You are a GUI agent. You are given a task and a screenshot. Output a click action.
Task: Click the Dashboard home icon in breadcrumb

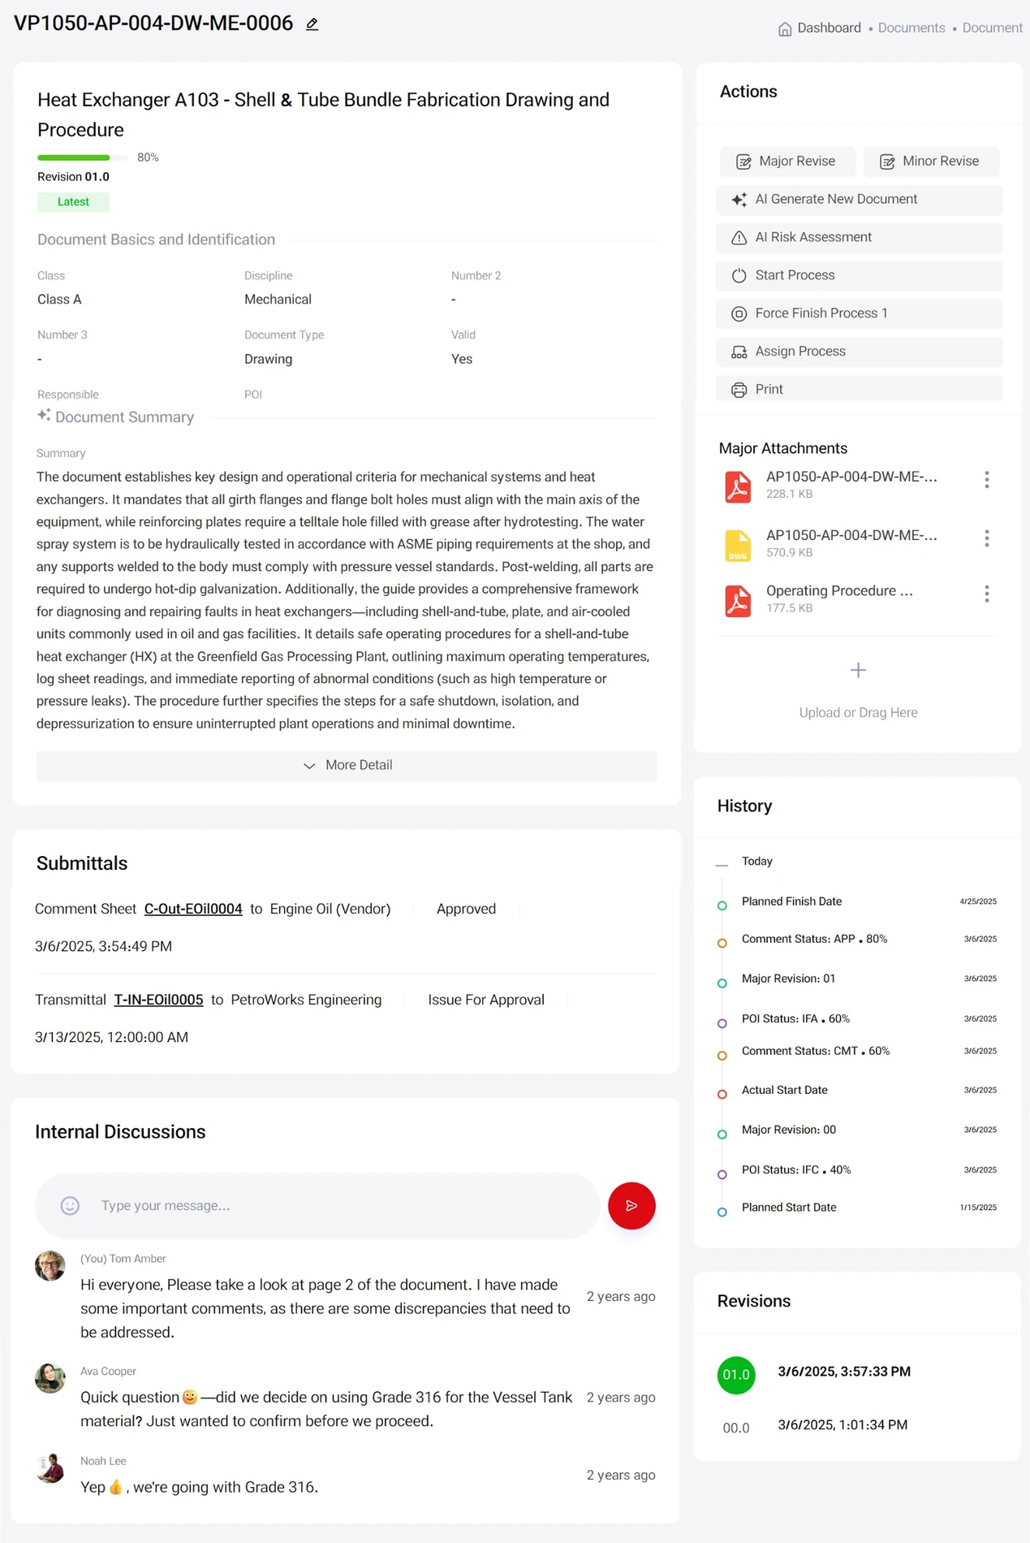click(785, 29)
